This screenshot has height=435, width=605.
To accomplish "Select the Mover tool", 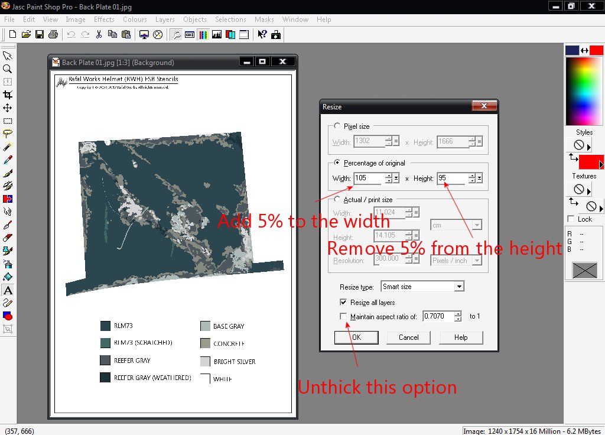I will click(7, 108).
